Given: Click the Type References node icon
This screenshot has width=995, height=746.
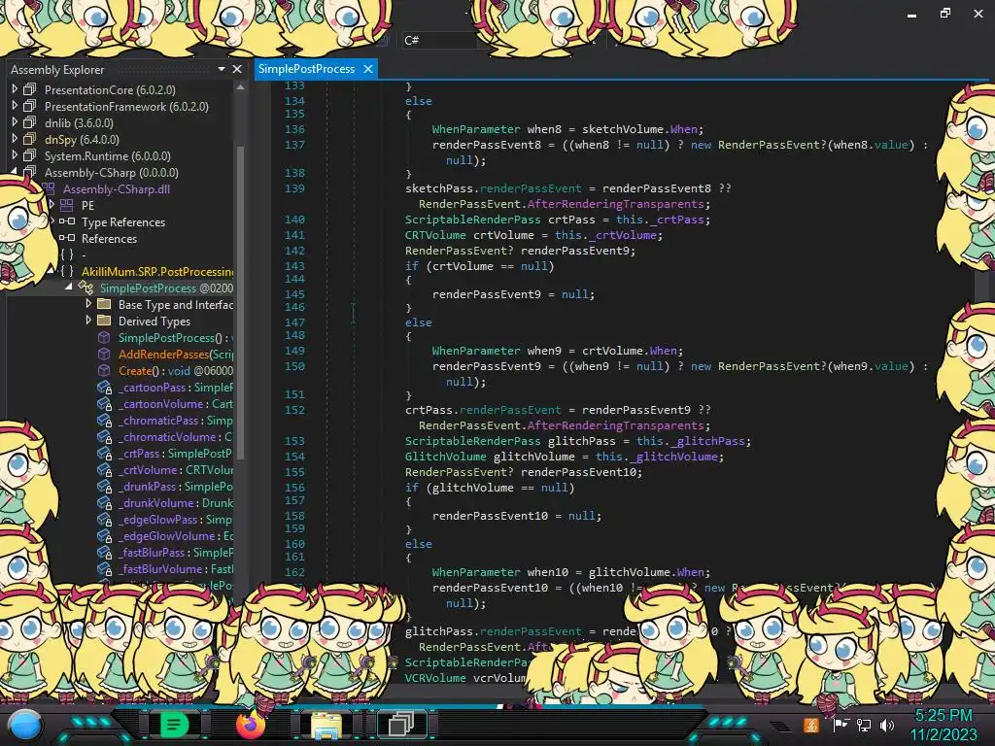Looking at the screenshot, I should pyautogui.click(x=67, y=221).
